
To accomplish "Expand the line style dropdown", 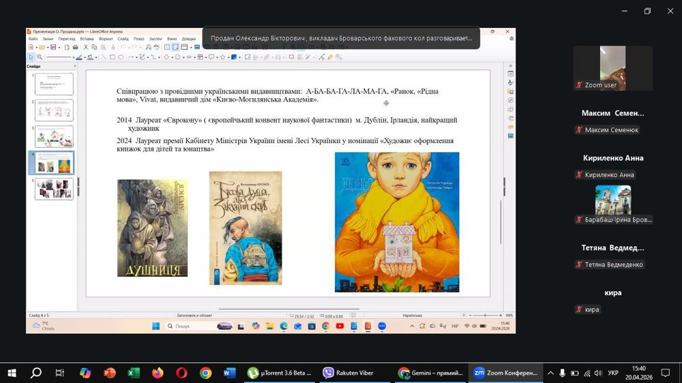I will pyautogui.click(x=74, y=57).
